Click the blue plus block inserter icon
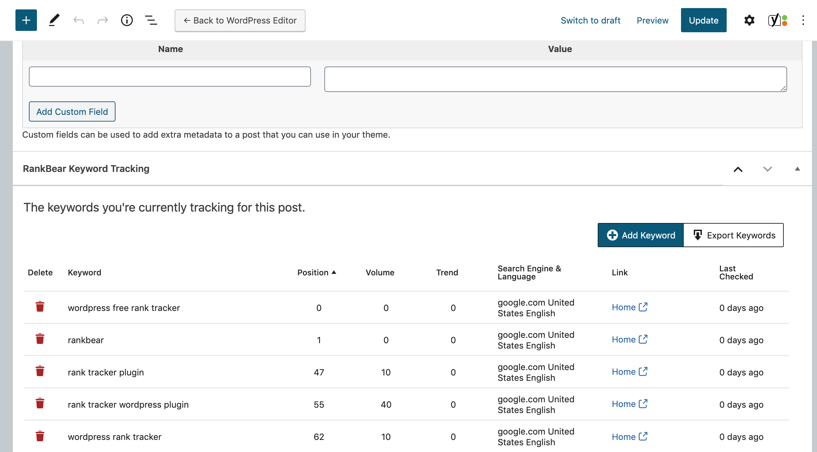The image size is (817, 452). 26,20
